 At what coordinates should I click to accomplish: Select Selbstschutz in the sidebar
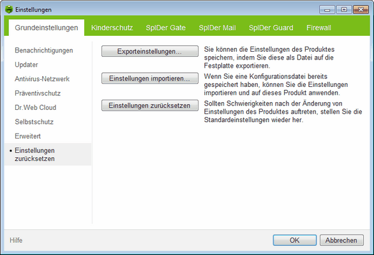[x=34, y=122]
